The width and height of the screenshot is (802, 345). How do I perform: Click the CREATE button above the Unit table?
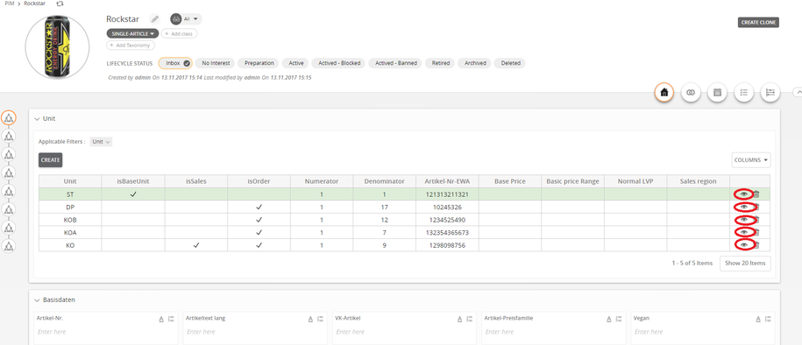[51, 160]
